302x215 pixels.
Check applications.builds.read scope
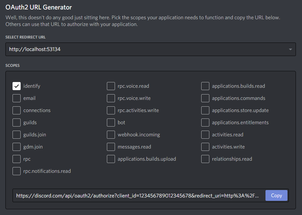[205, 86]
